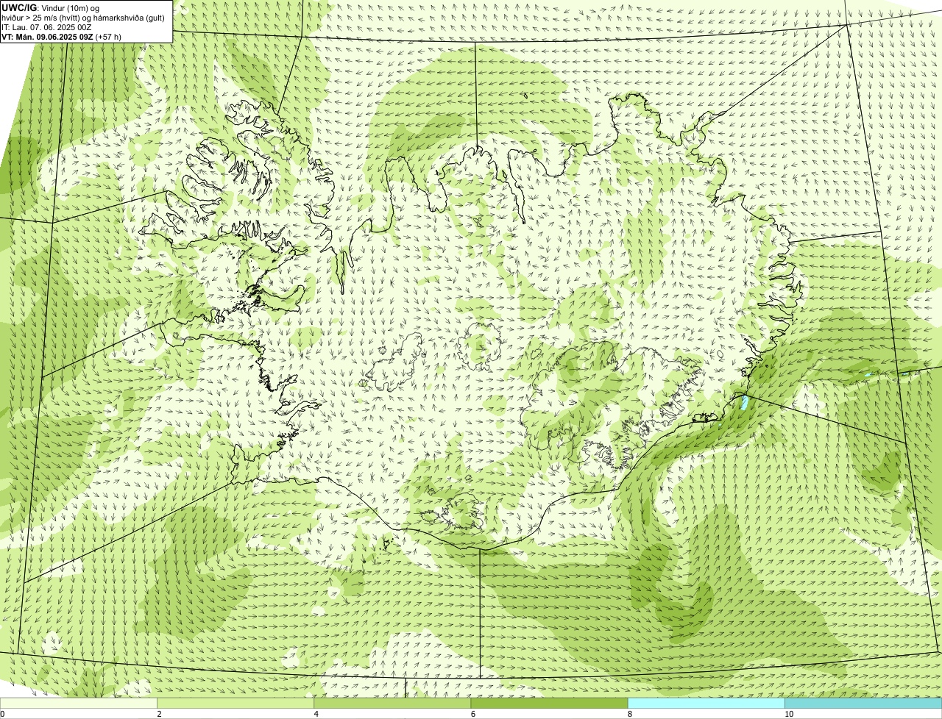This screenshot has height=719, width=942.
Task: Select the 8–10 light cyan legend segment
Action: click(x=706, y=703)
